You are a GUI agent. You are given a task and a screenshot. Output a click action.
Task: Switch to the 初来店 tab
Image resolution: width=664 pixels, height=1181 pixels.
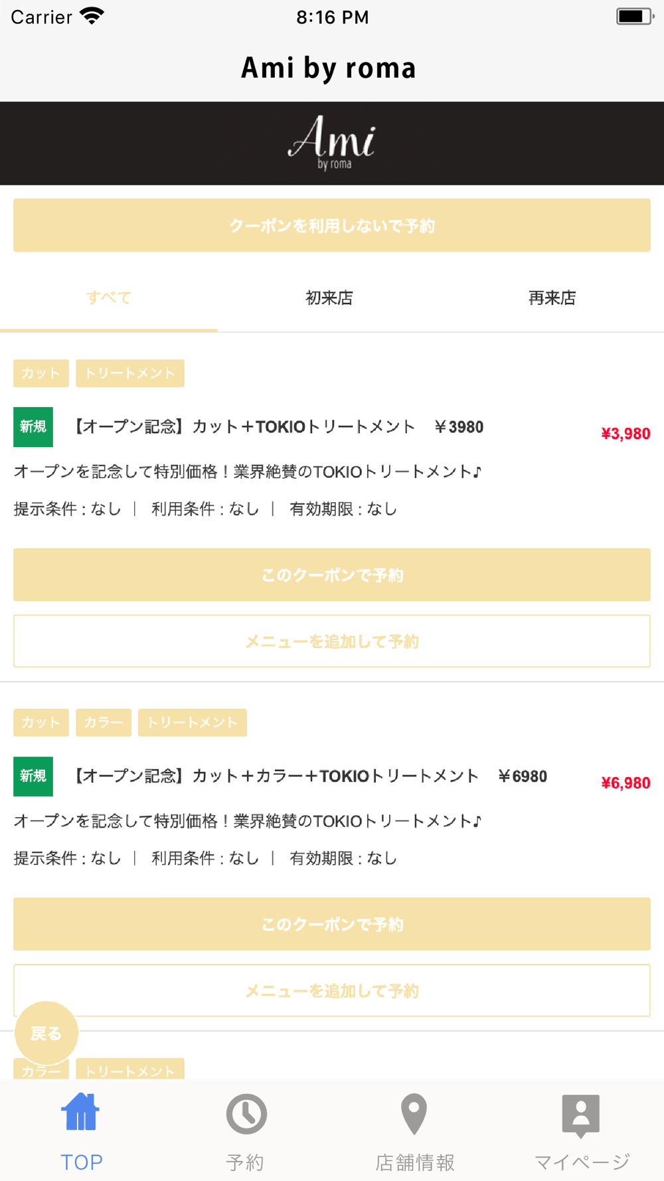(x=329, y=298)
